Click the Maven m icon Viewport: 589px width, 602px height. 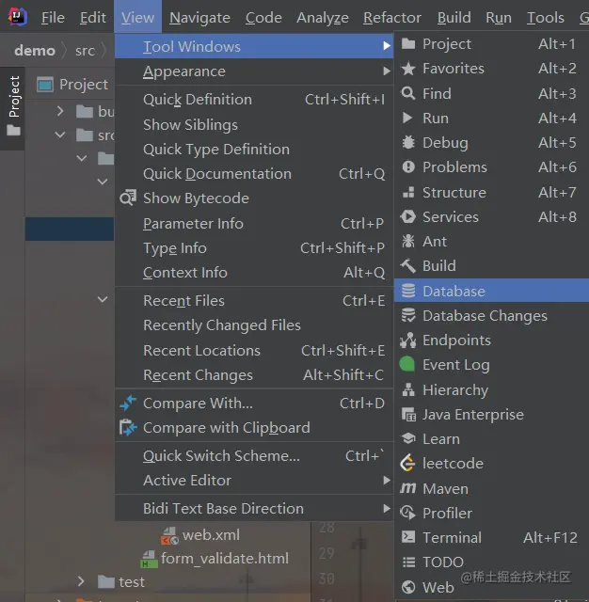point(407,488)
